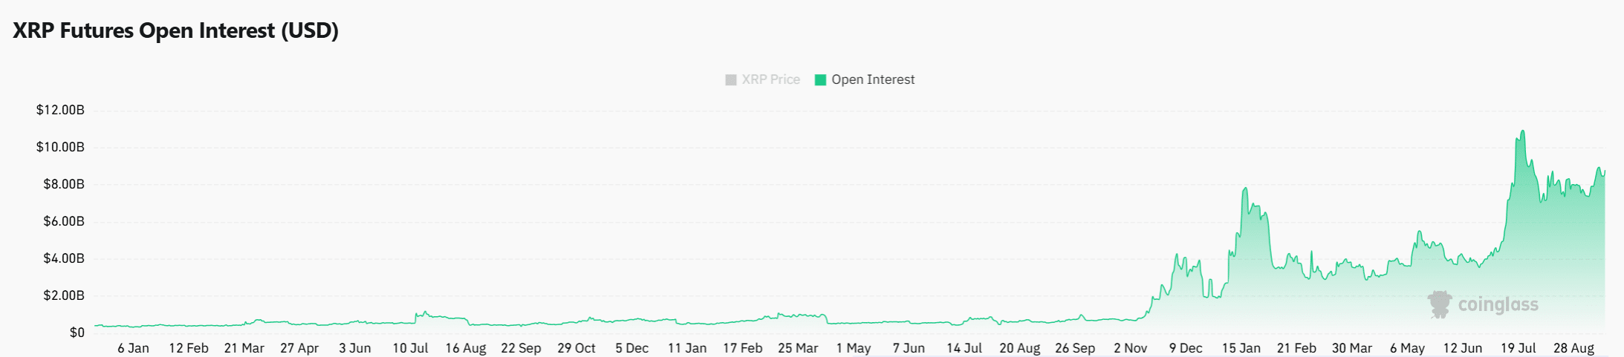The height and width of the screenshot is (357, 1624).
Task: Click the coinglass watermark text
Action: [1498, 304]
